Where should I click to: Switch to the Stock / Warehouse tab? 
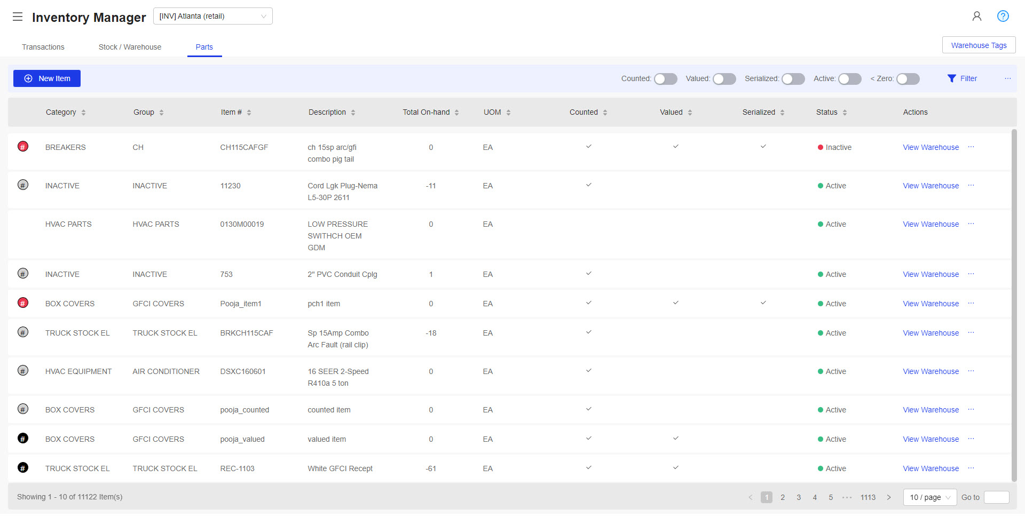(130, 47)
